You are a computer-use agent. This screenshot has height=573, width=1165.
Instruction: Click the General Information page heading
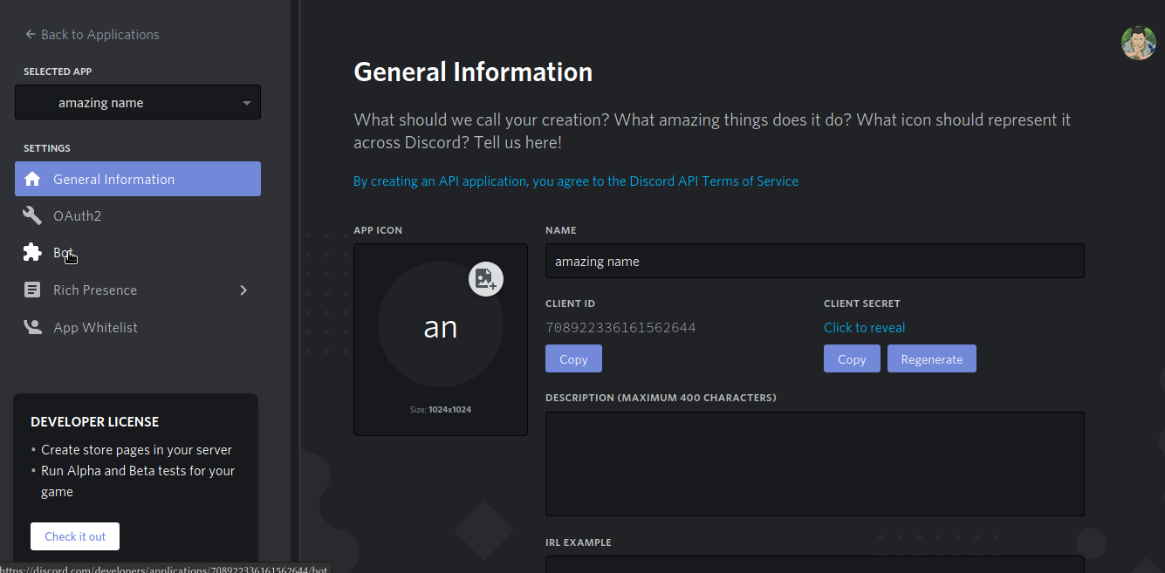click(x=473, y=72)
